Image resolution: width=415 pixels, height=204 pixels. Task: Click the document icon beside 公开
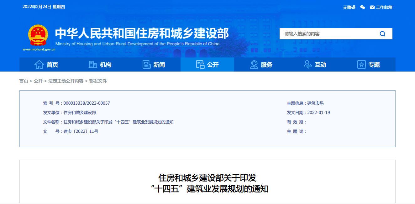(200, 65)
